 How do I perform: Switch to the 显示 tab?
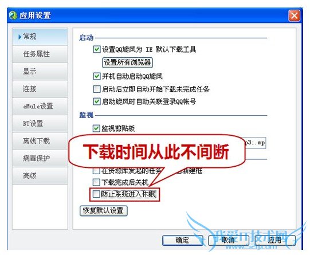pyautogui.click(x=40, y=72)
